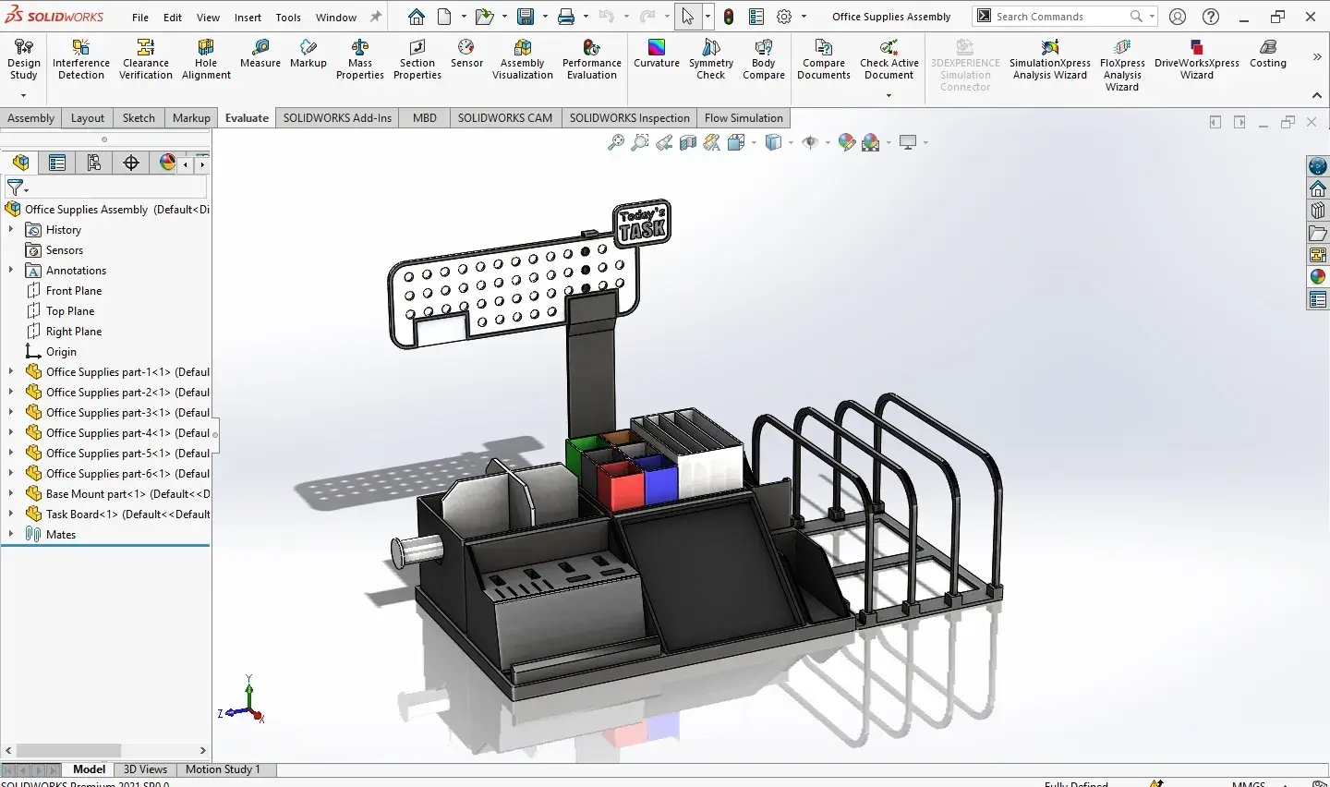The width and height of the screenshot is (1330, 787).
Task: Open the Motion Study 1 tab
Action: coord(223,769)
